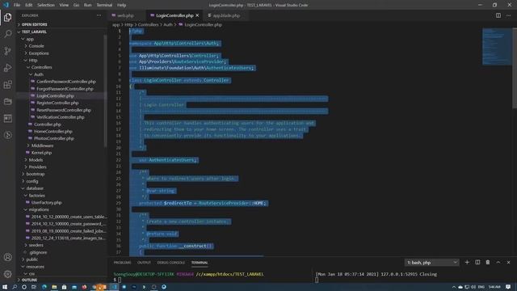The width and height of the screenshot is (517, 291).
Task: Click the editor minimap code overview
Action: pyautogui.click(x=497, y=46)
